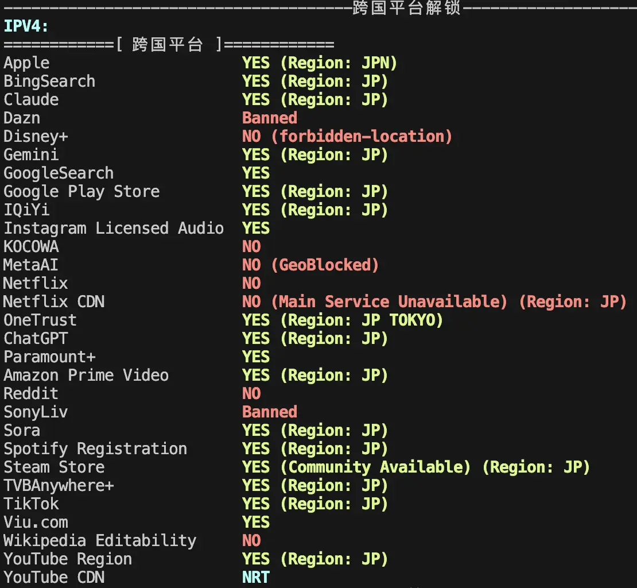Select the OneTrust row label
The width and height of the screenshot is (637, 588).
pos(40,320)
